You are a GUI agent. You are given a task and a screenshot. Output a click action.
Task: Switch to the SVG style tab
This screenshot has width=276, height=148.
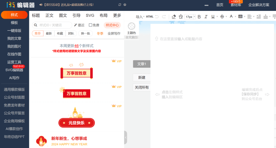pyautogui.click(x=90, y=16)
